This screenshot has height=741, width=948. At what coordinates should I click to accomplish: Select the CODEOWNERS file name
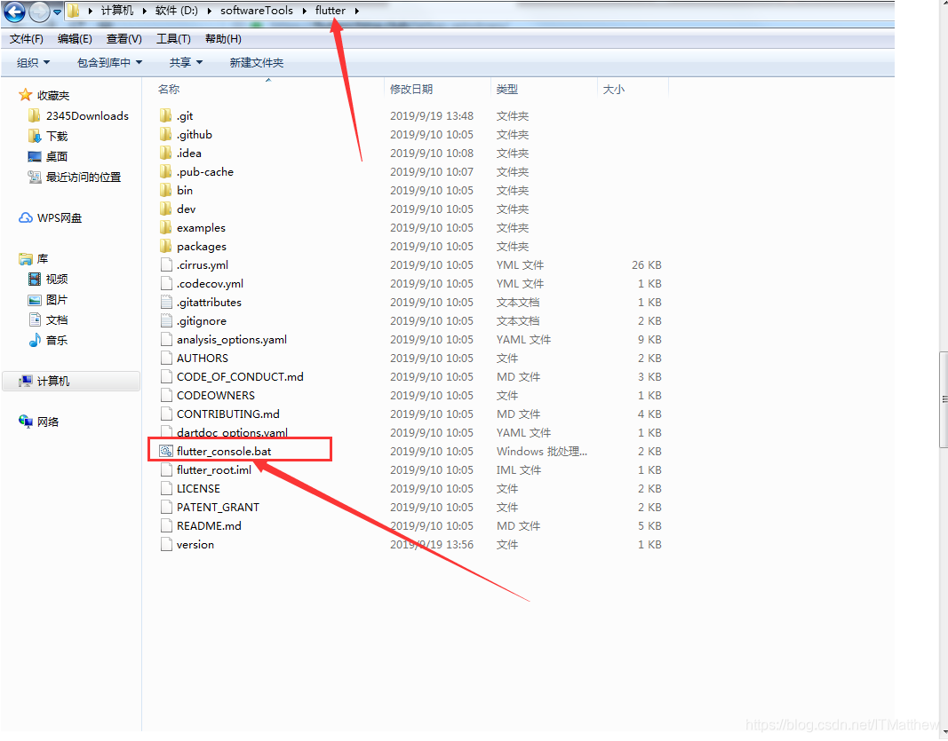click(216, 396)
